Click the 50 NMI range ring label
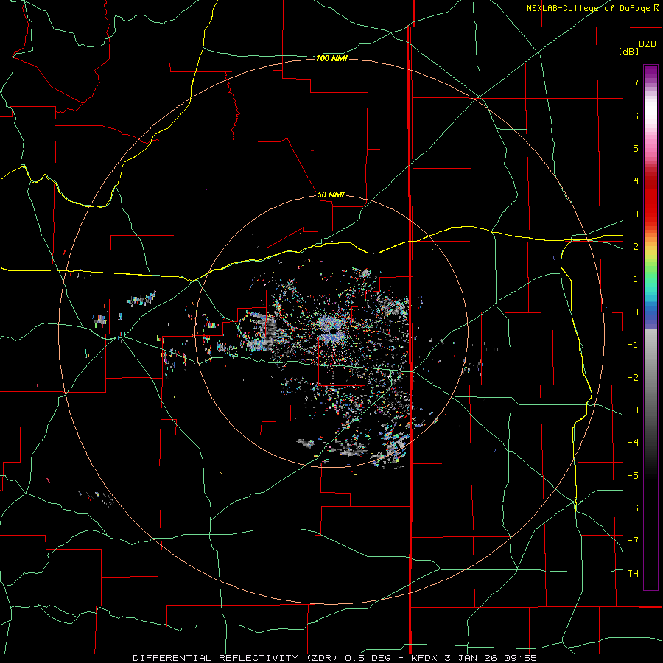 tap(331, 194)
